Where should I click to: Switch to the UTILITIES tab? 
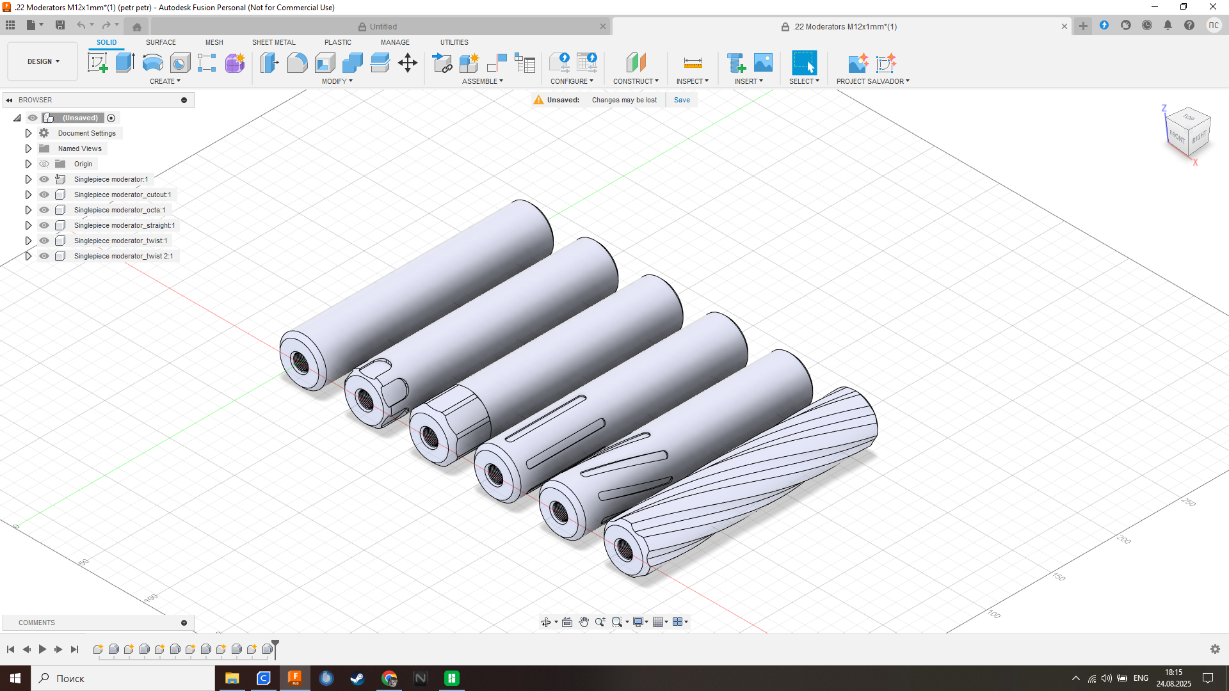454,42
